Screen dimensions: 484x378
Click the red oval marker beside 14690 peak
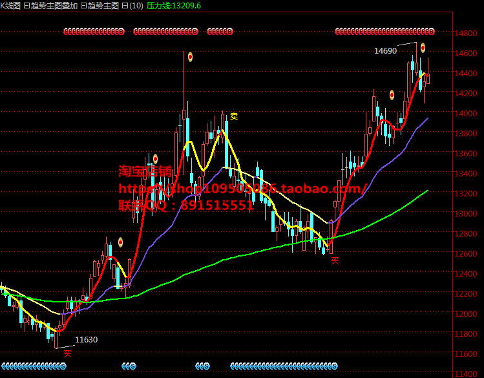point(423,47)
